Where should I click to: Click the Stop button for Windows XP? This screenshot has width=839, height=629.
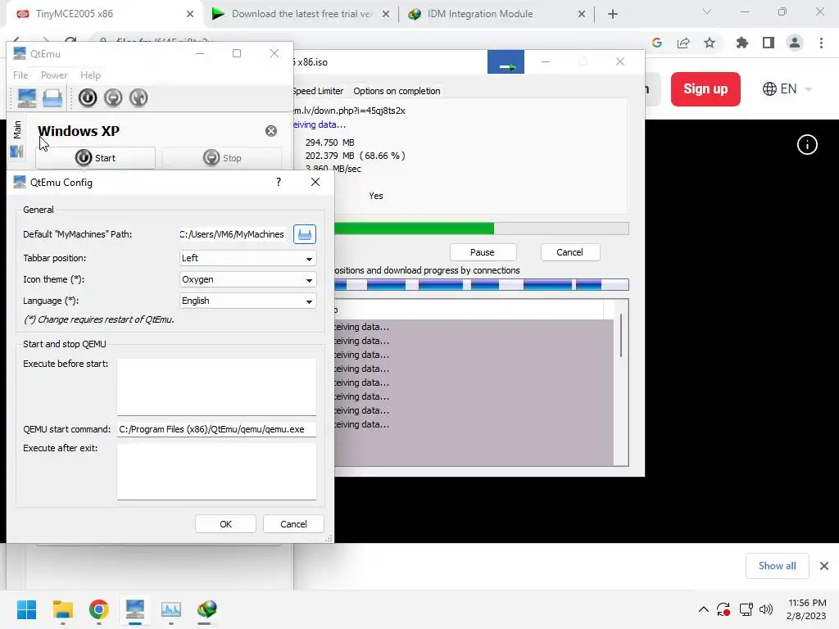pyautogui.click(x=221, y=158)
